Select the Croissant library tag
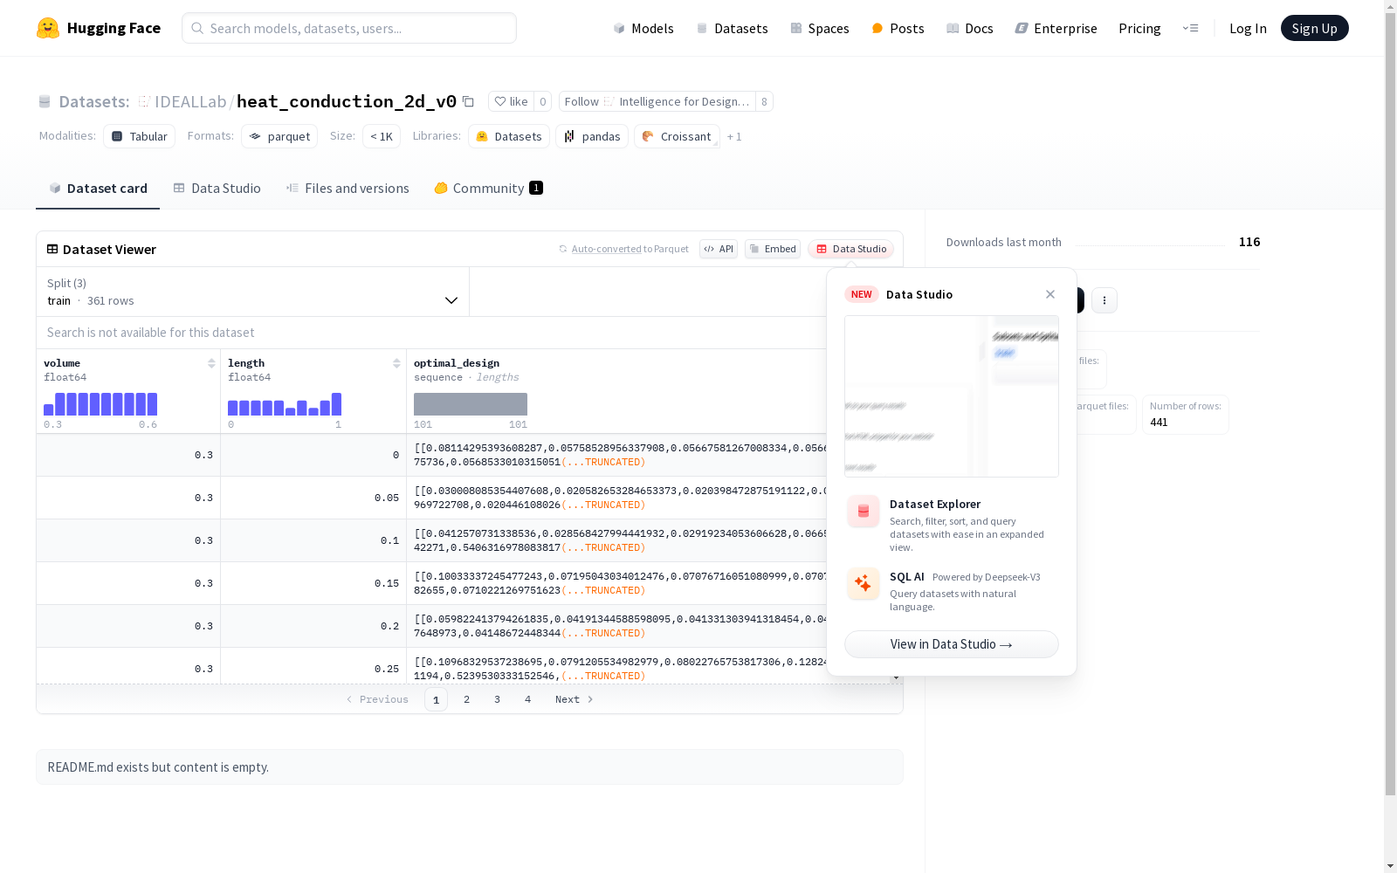This screenshot has width=1397, height=873. pyautogui.click(x=678, y=136)
